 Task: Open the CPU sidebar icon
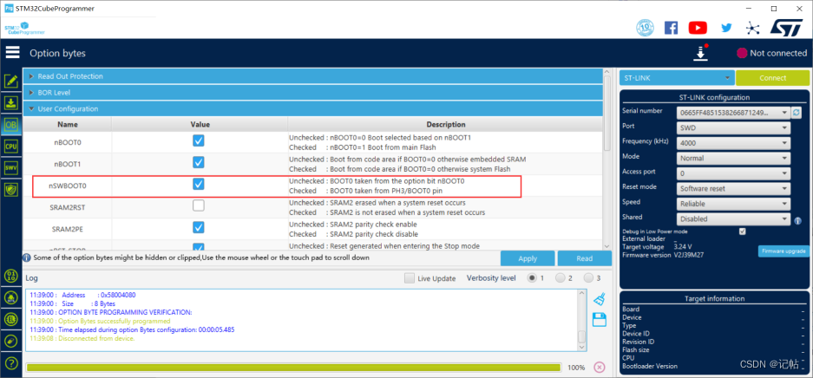click(x=11, y=147)
